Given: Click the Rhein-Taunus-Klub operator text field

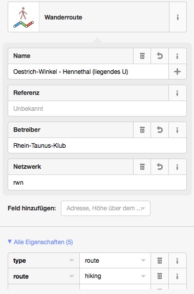Looking at the screenshot, I should (x=97, y=146).
